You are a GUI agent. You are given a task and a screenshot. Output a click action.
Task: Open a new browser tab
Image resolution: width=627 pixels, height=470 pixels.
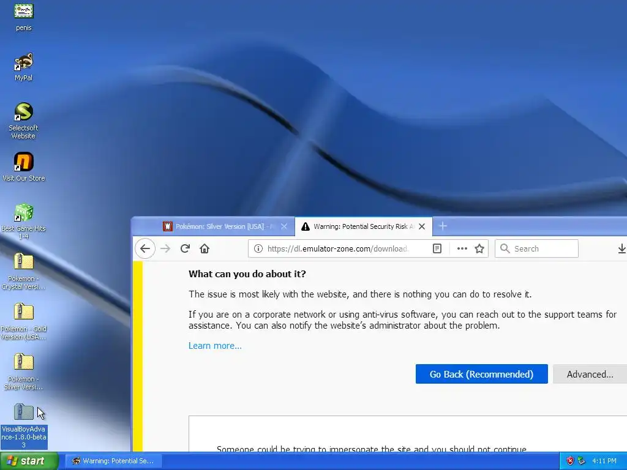pos(443,226)
